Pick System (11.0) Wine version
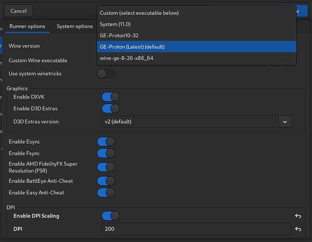 pyautogui.click(x=196, y=24)
